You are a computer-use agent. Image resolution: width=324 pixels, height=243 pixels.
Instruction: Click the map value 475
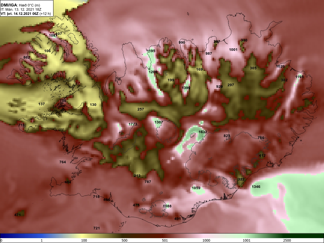[136, 205]
